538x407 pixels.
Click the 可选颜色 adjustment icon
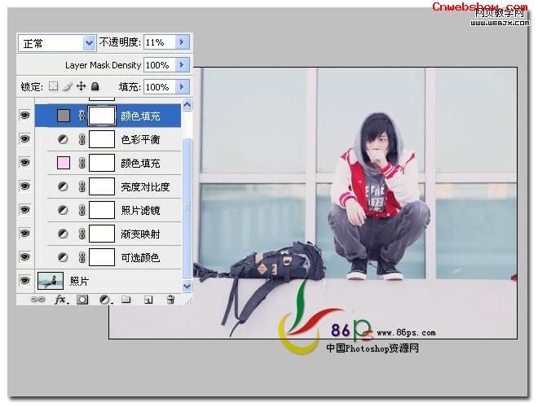click(63, 257)
